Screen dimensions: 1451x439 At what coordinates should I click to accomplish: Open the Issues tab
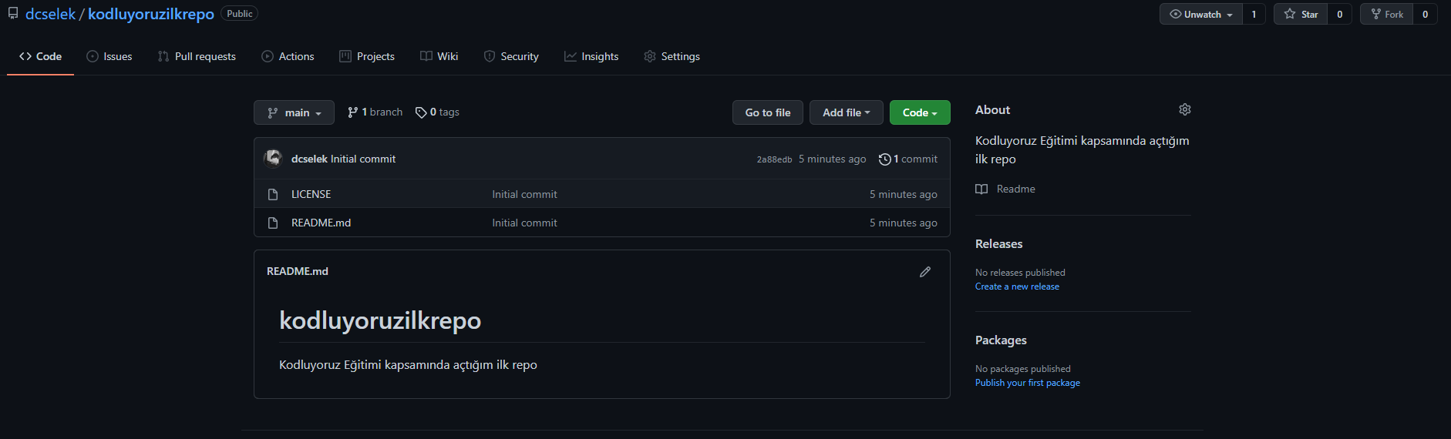[x=109, y=56]
